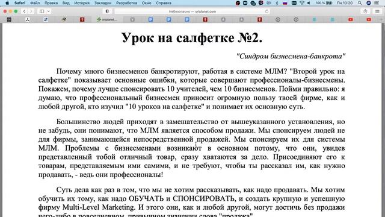Open Notification Center list icon

point(377,3)
